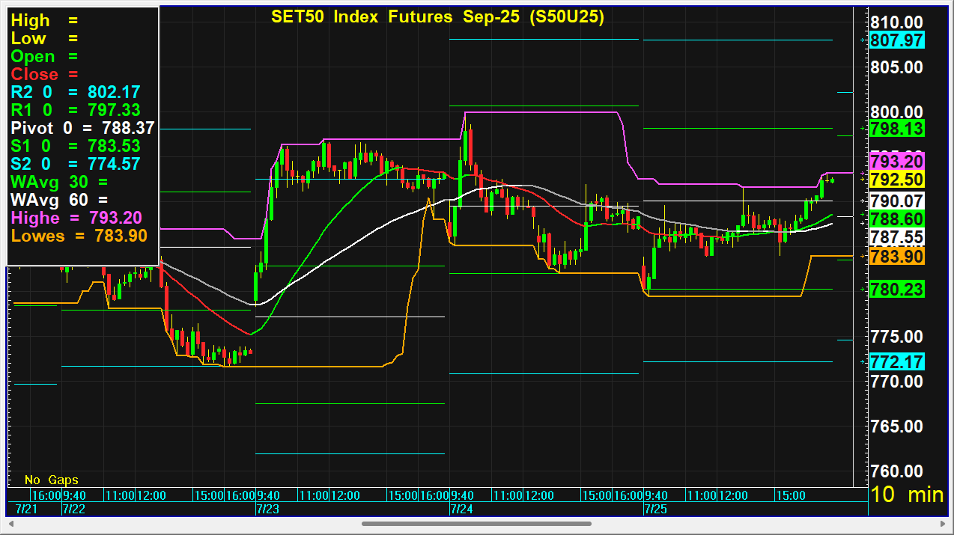Click the 15:00 time label under 7/25
The image size is (954, 535).
tap(791, 496)
